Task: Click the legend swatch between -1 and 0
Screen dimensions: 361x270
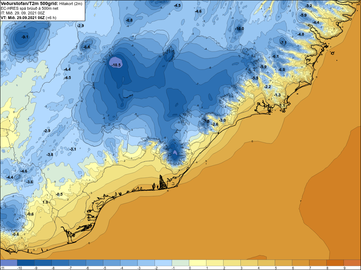Action: (x=180, y=263)
